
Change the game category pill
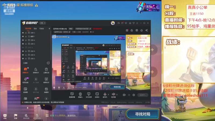tap(62, 32)
